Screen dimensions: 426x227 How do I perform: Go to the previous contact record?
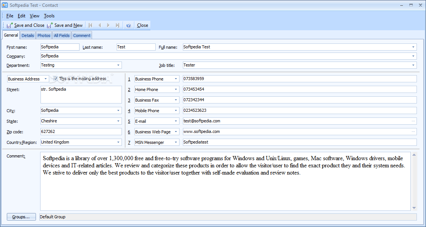[100, 25]
